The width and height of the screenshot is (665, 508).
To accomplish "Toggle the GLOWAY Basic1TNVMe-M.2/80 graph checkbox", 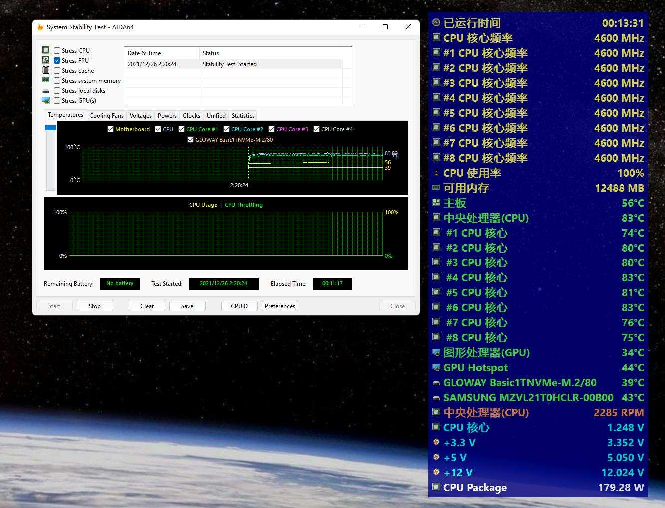I will pos(190,140).
